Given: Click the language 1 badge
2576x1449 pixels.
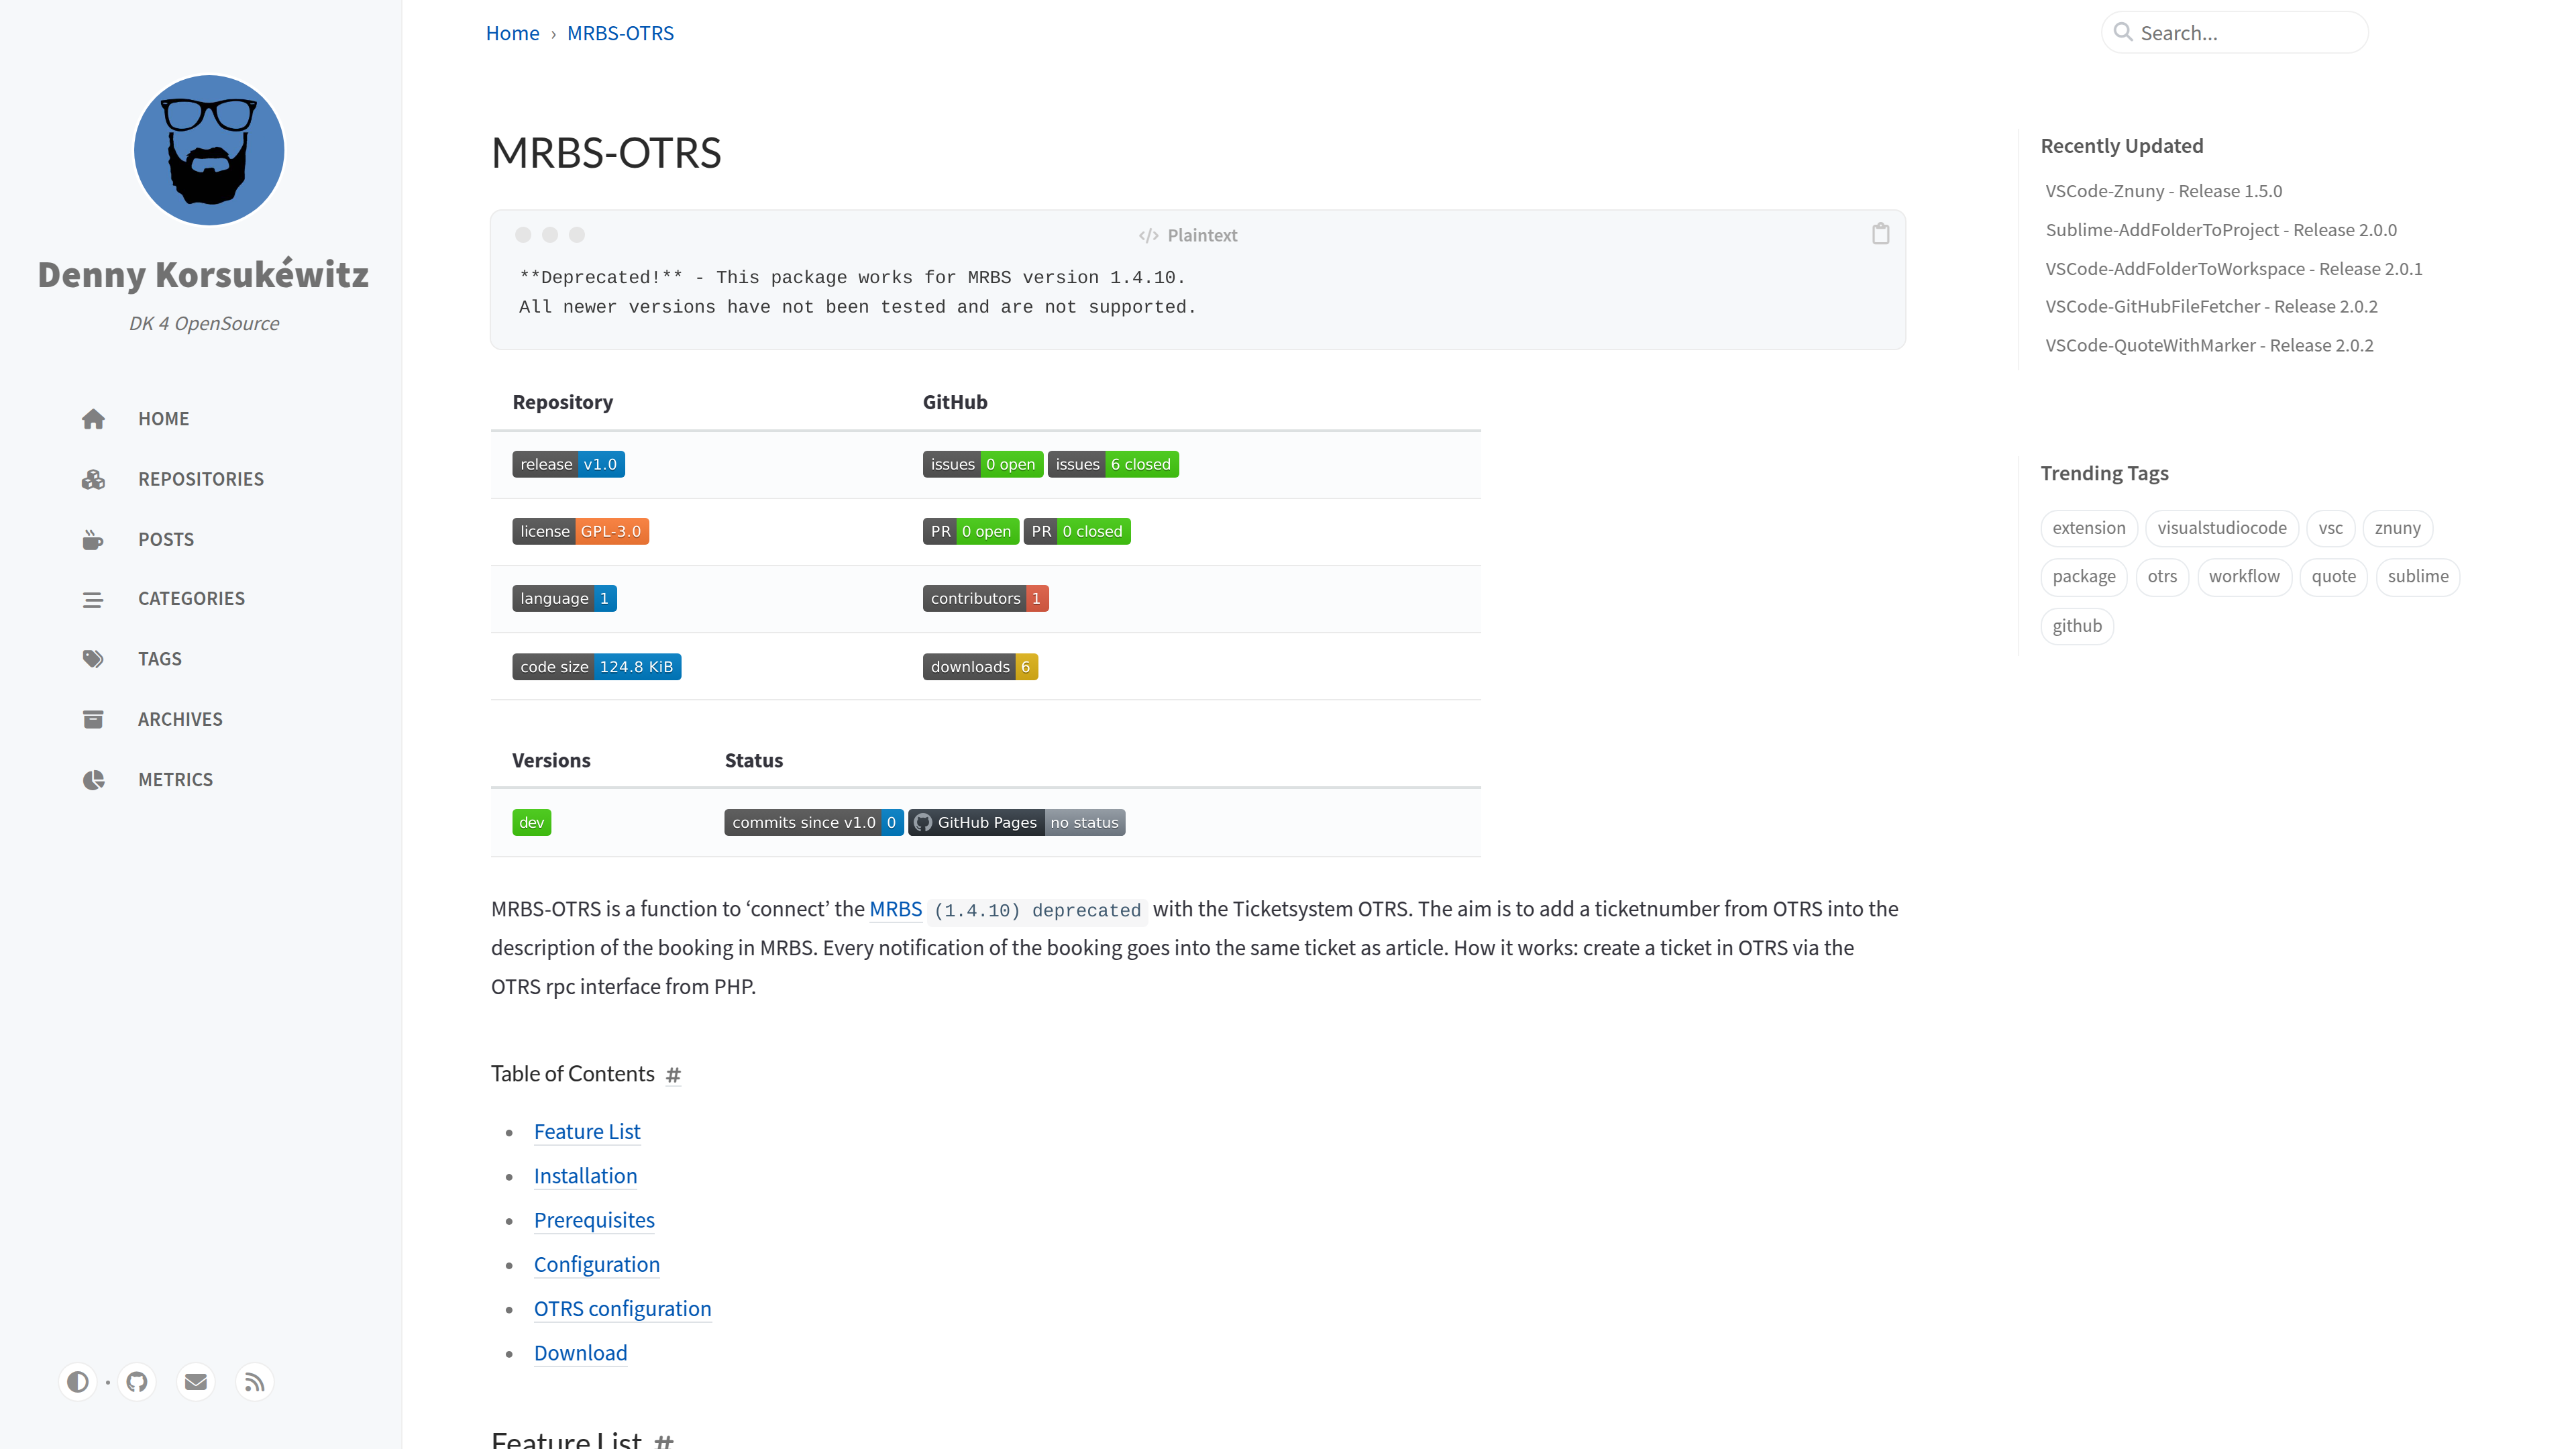Looking at the screenshot, I should point(564,598).
